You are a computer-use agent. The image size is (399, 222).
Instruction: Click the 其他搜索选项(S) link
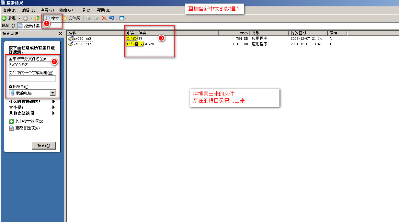click(x=29, y=121)
